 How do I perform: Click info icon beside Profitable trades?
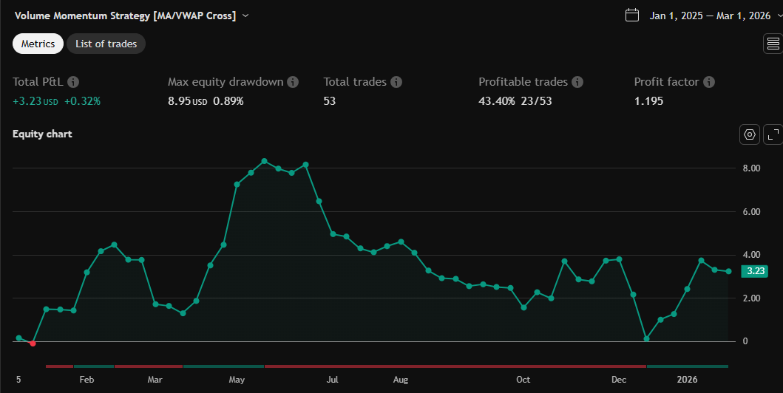pos(577,82)
